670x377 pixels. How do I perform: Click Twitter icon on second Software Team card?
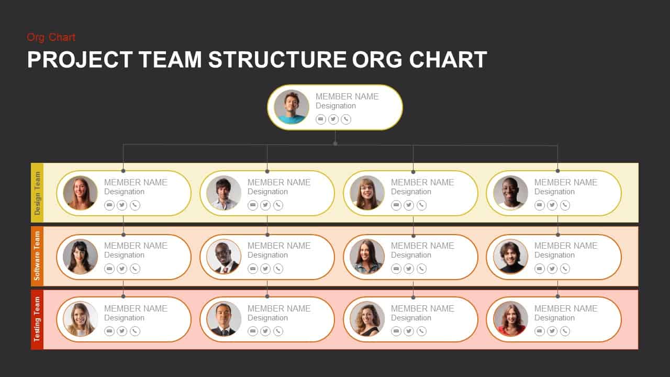coord(265,269)
